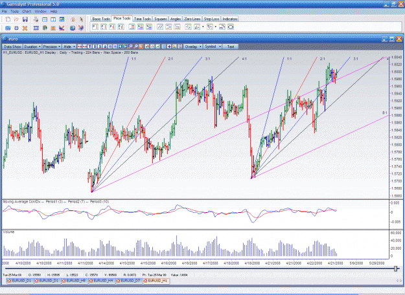The image size is (405, 295).
Task: Click the running figure icon
Action: click(82, 19)
